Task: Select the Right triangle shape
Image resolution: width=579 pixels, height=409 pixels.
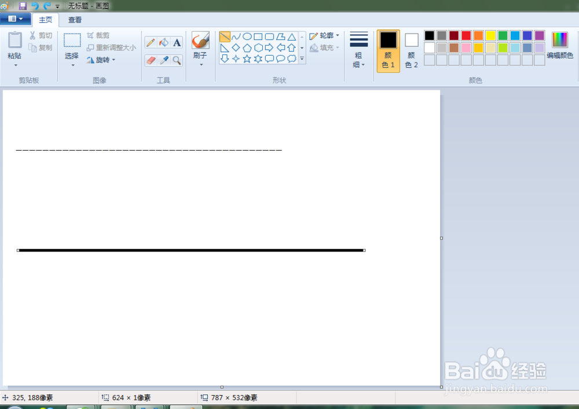Action: point(225,48)
